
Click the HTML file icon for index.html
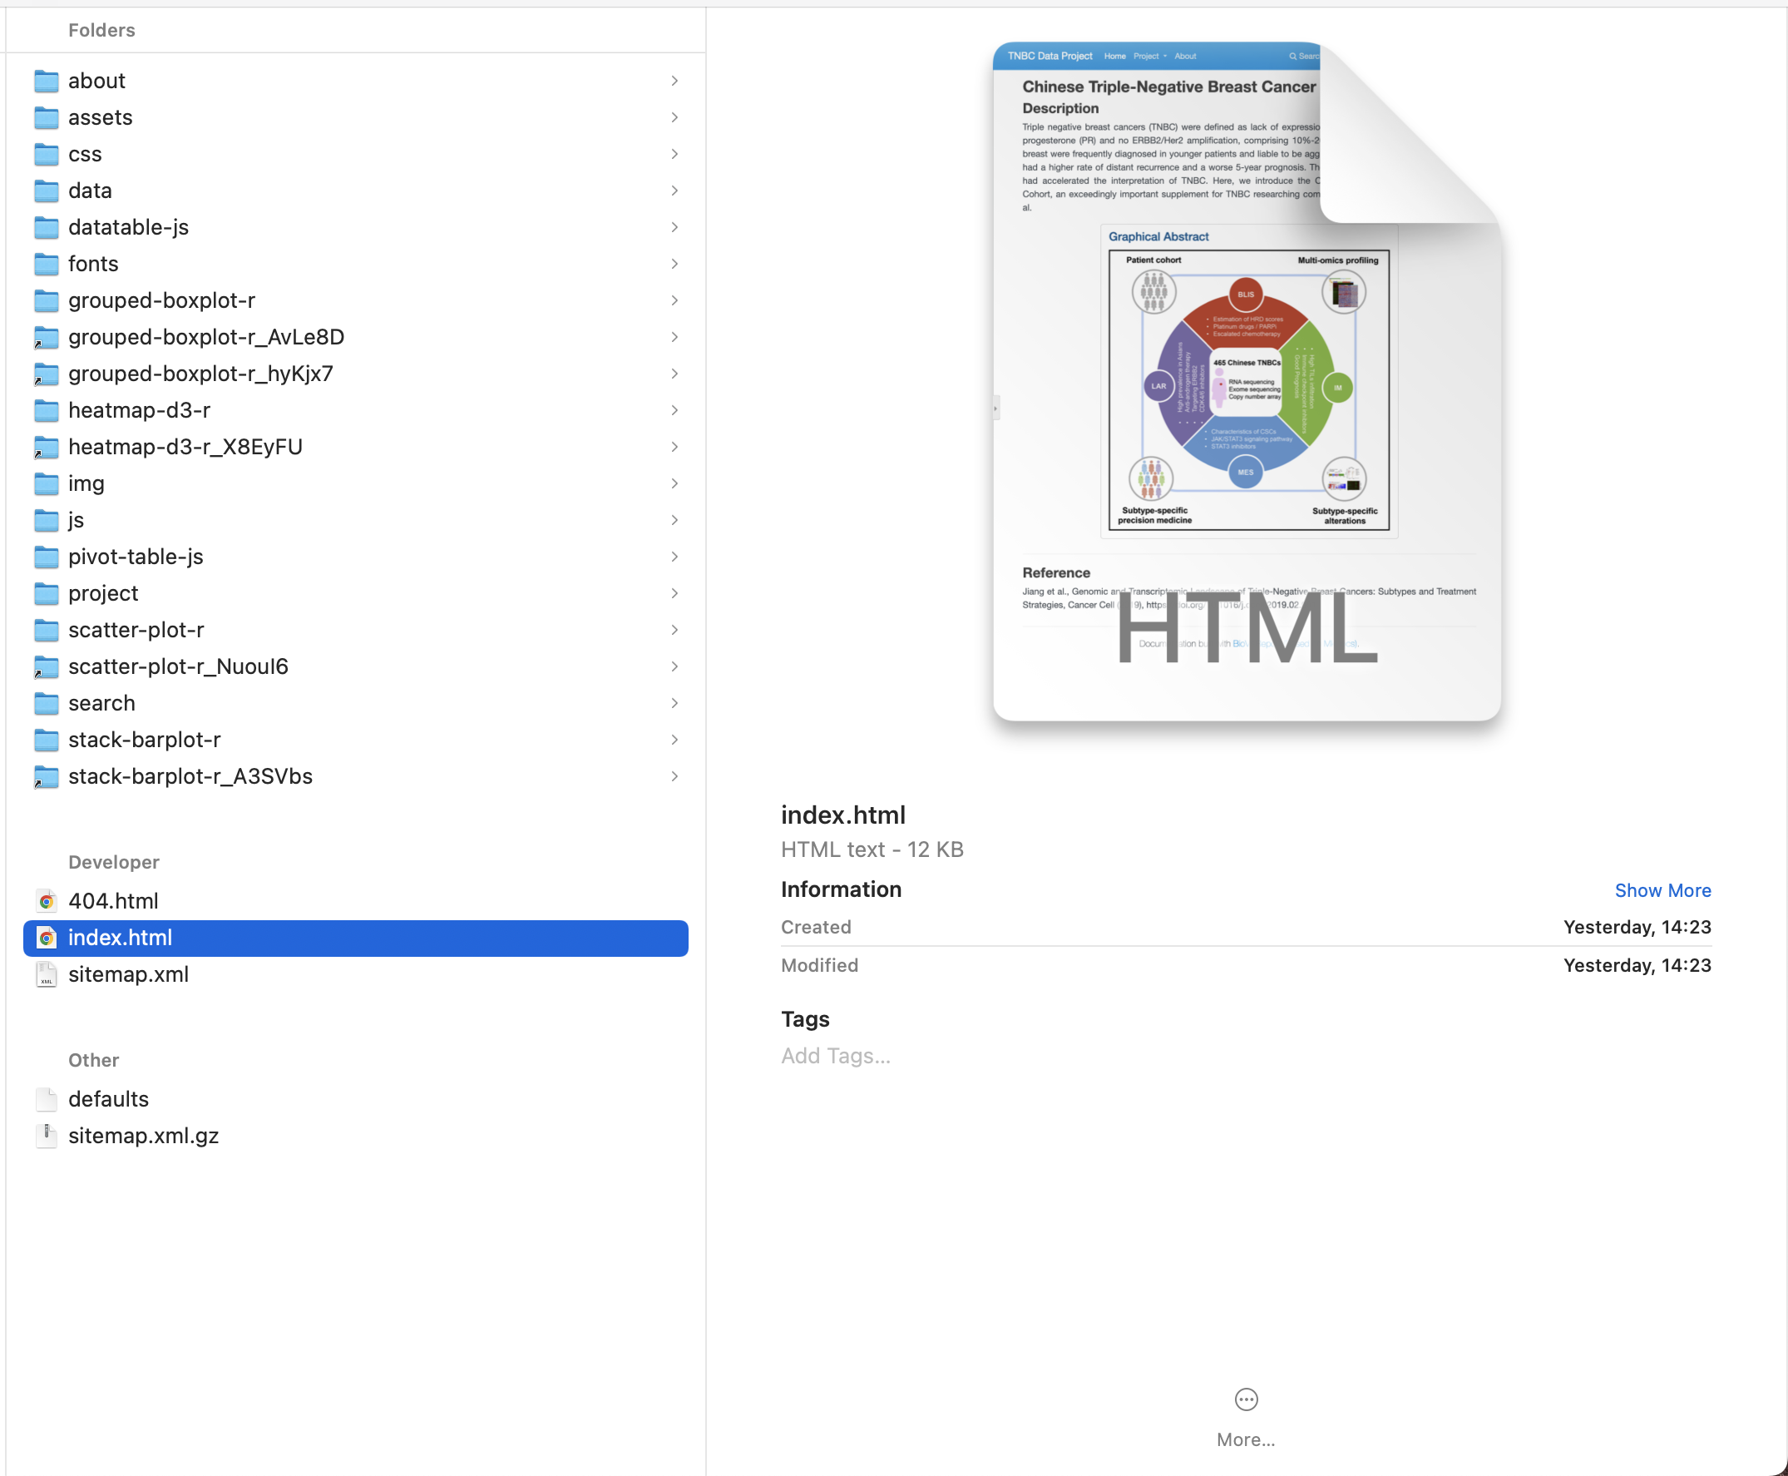click(49, 936)
